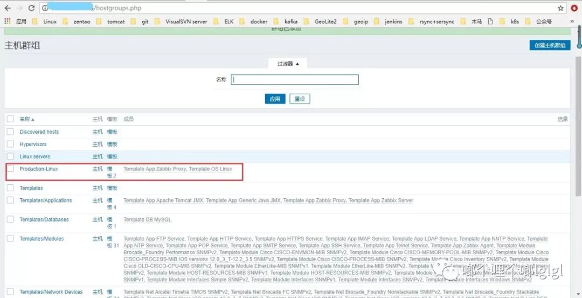Focus the 名称 filter input field
The image size is (582, 298).
click(x=295, y=79)
